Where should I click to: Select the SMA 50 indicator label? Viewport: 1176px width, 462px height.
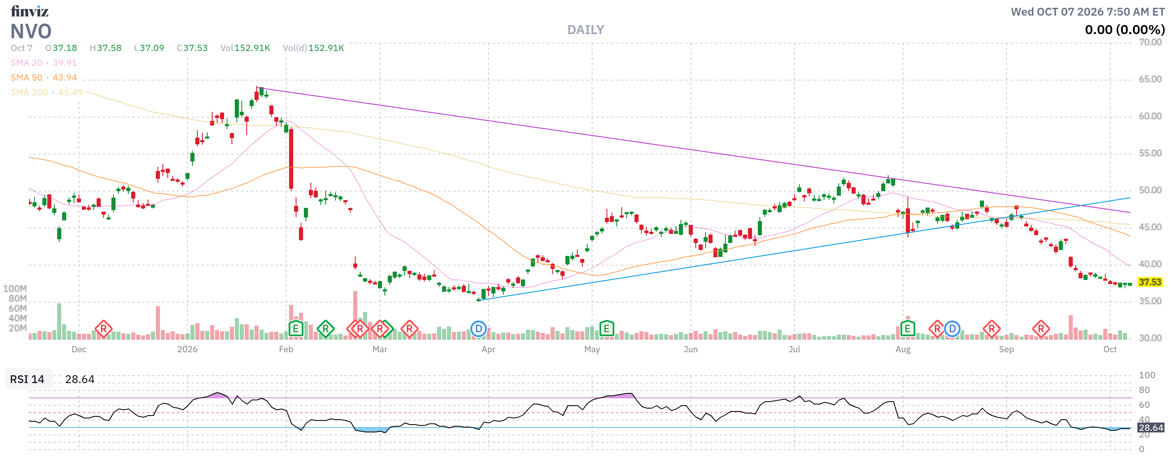point(26,78)
